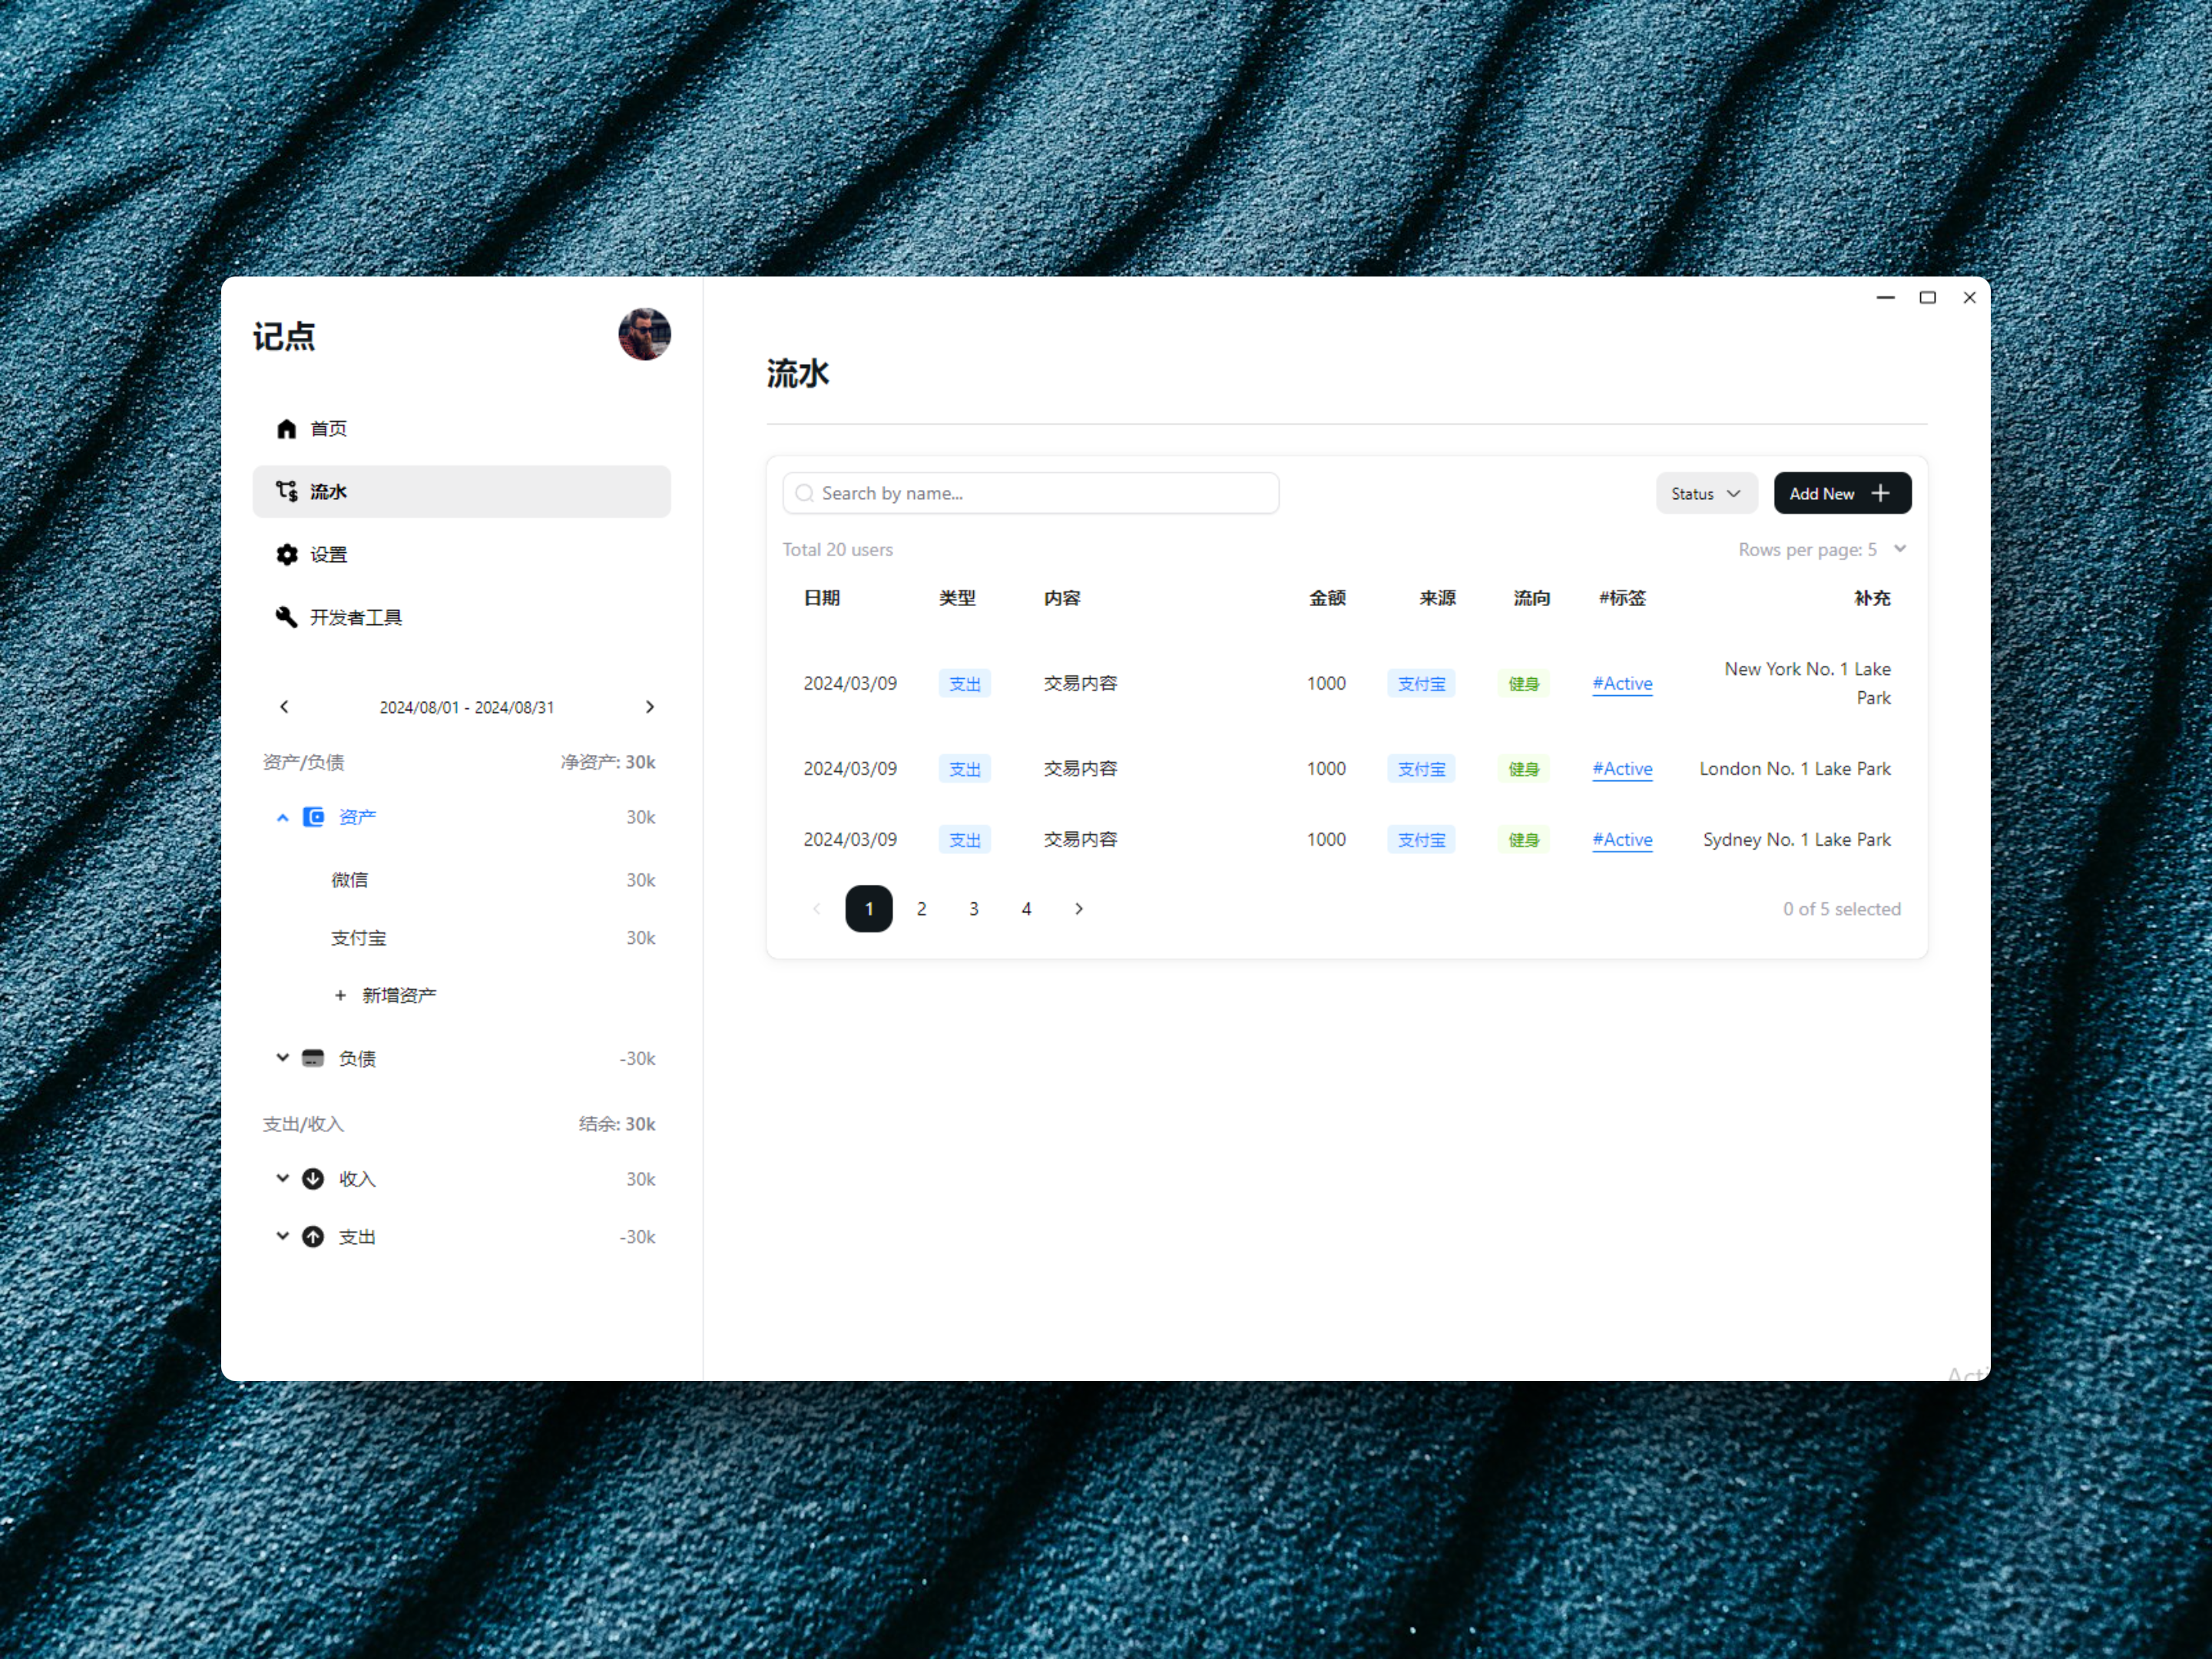The image size is (2212, 1659).
Task: Go to next table page arrow
Action: click(1078, 909)
